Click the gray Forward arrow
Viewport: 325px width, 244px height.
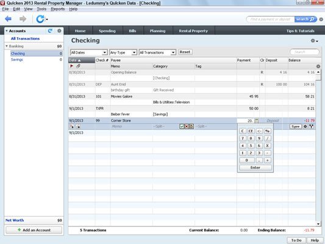(x=23, y=19)
